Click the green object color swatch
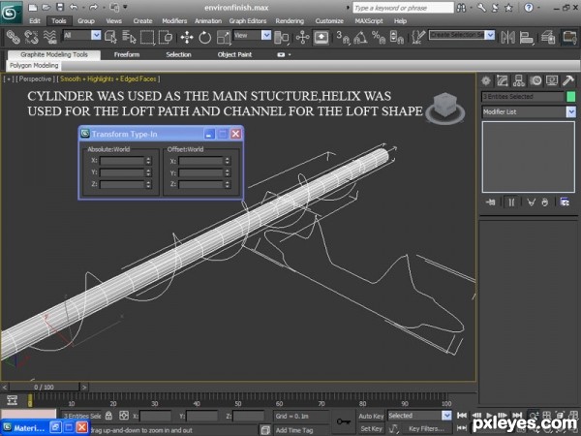 tap(571, 97)
